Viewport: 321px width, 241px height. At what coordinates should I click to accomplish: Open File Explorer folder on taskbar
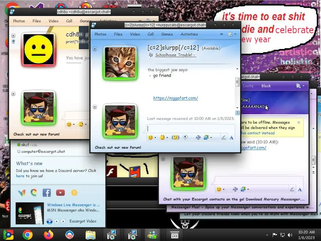pyautogui.click(x=90, y=235)
